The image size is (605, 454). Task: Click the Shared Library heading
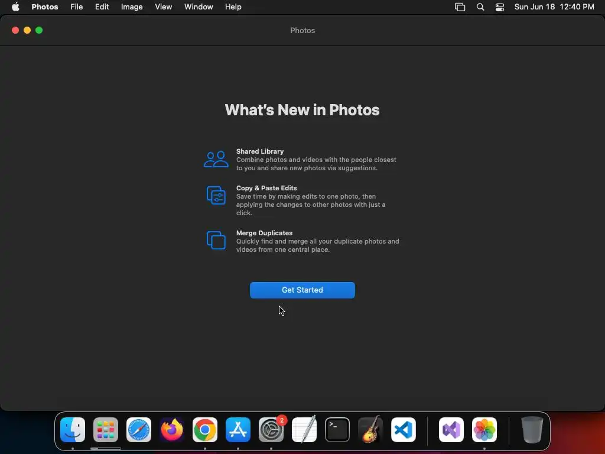pyautogui.click(x=260, y=151)
